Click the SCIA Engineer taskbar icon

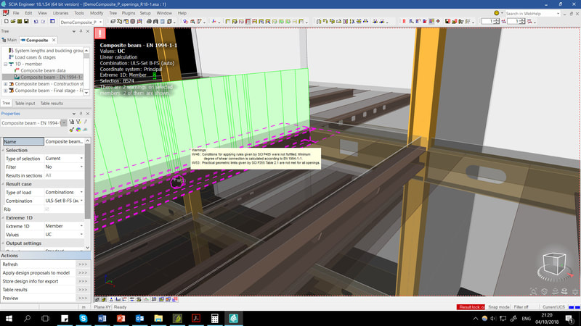point(233,318)
